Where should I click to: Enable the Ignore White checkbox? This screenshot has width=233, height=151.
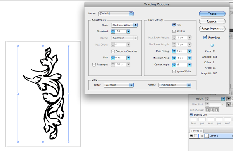(174, 72)
